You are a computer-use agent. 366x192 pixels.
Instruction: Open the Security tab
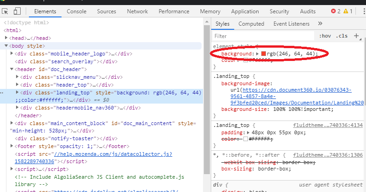(x=279, y=11)
